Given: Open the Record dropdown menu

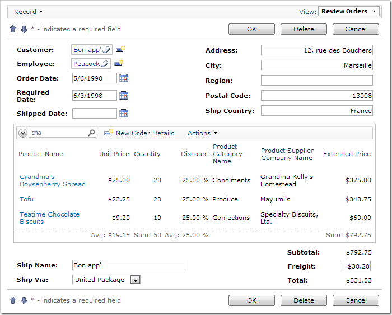Looking at the screenshot, I should pos(29,12).
